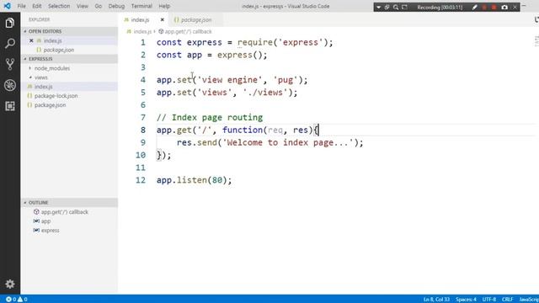Place cursor on the app.listen(80) line
Screen dimensions: 539x303
click(195, 180)
